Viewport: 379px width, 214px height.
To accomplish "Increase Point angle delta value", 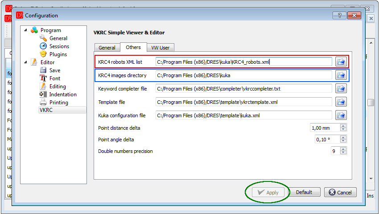I will point(343,137).
